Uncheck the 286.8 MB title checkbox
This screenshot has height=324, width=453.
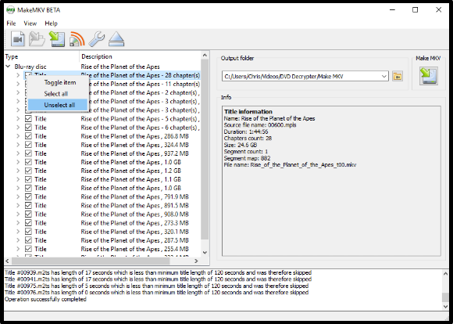pyautogui.click(x=28, y=136)
